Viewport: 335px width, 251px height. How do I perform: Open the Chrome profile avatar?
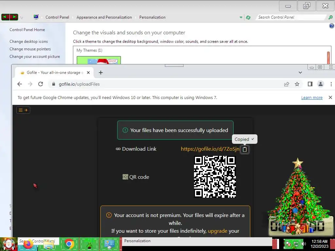321,84
